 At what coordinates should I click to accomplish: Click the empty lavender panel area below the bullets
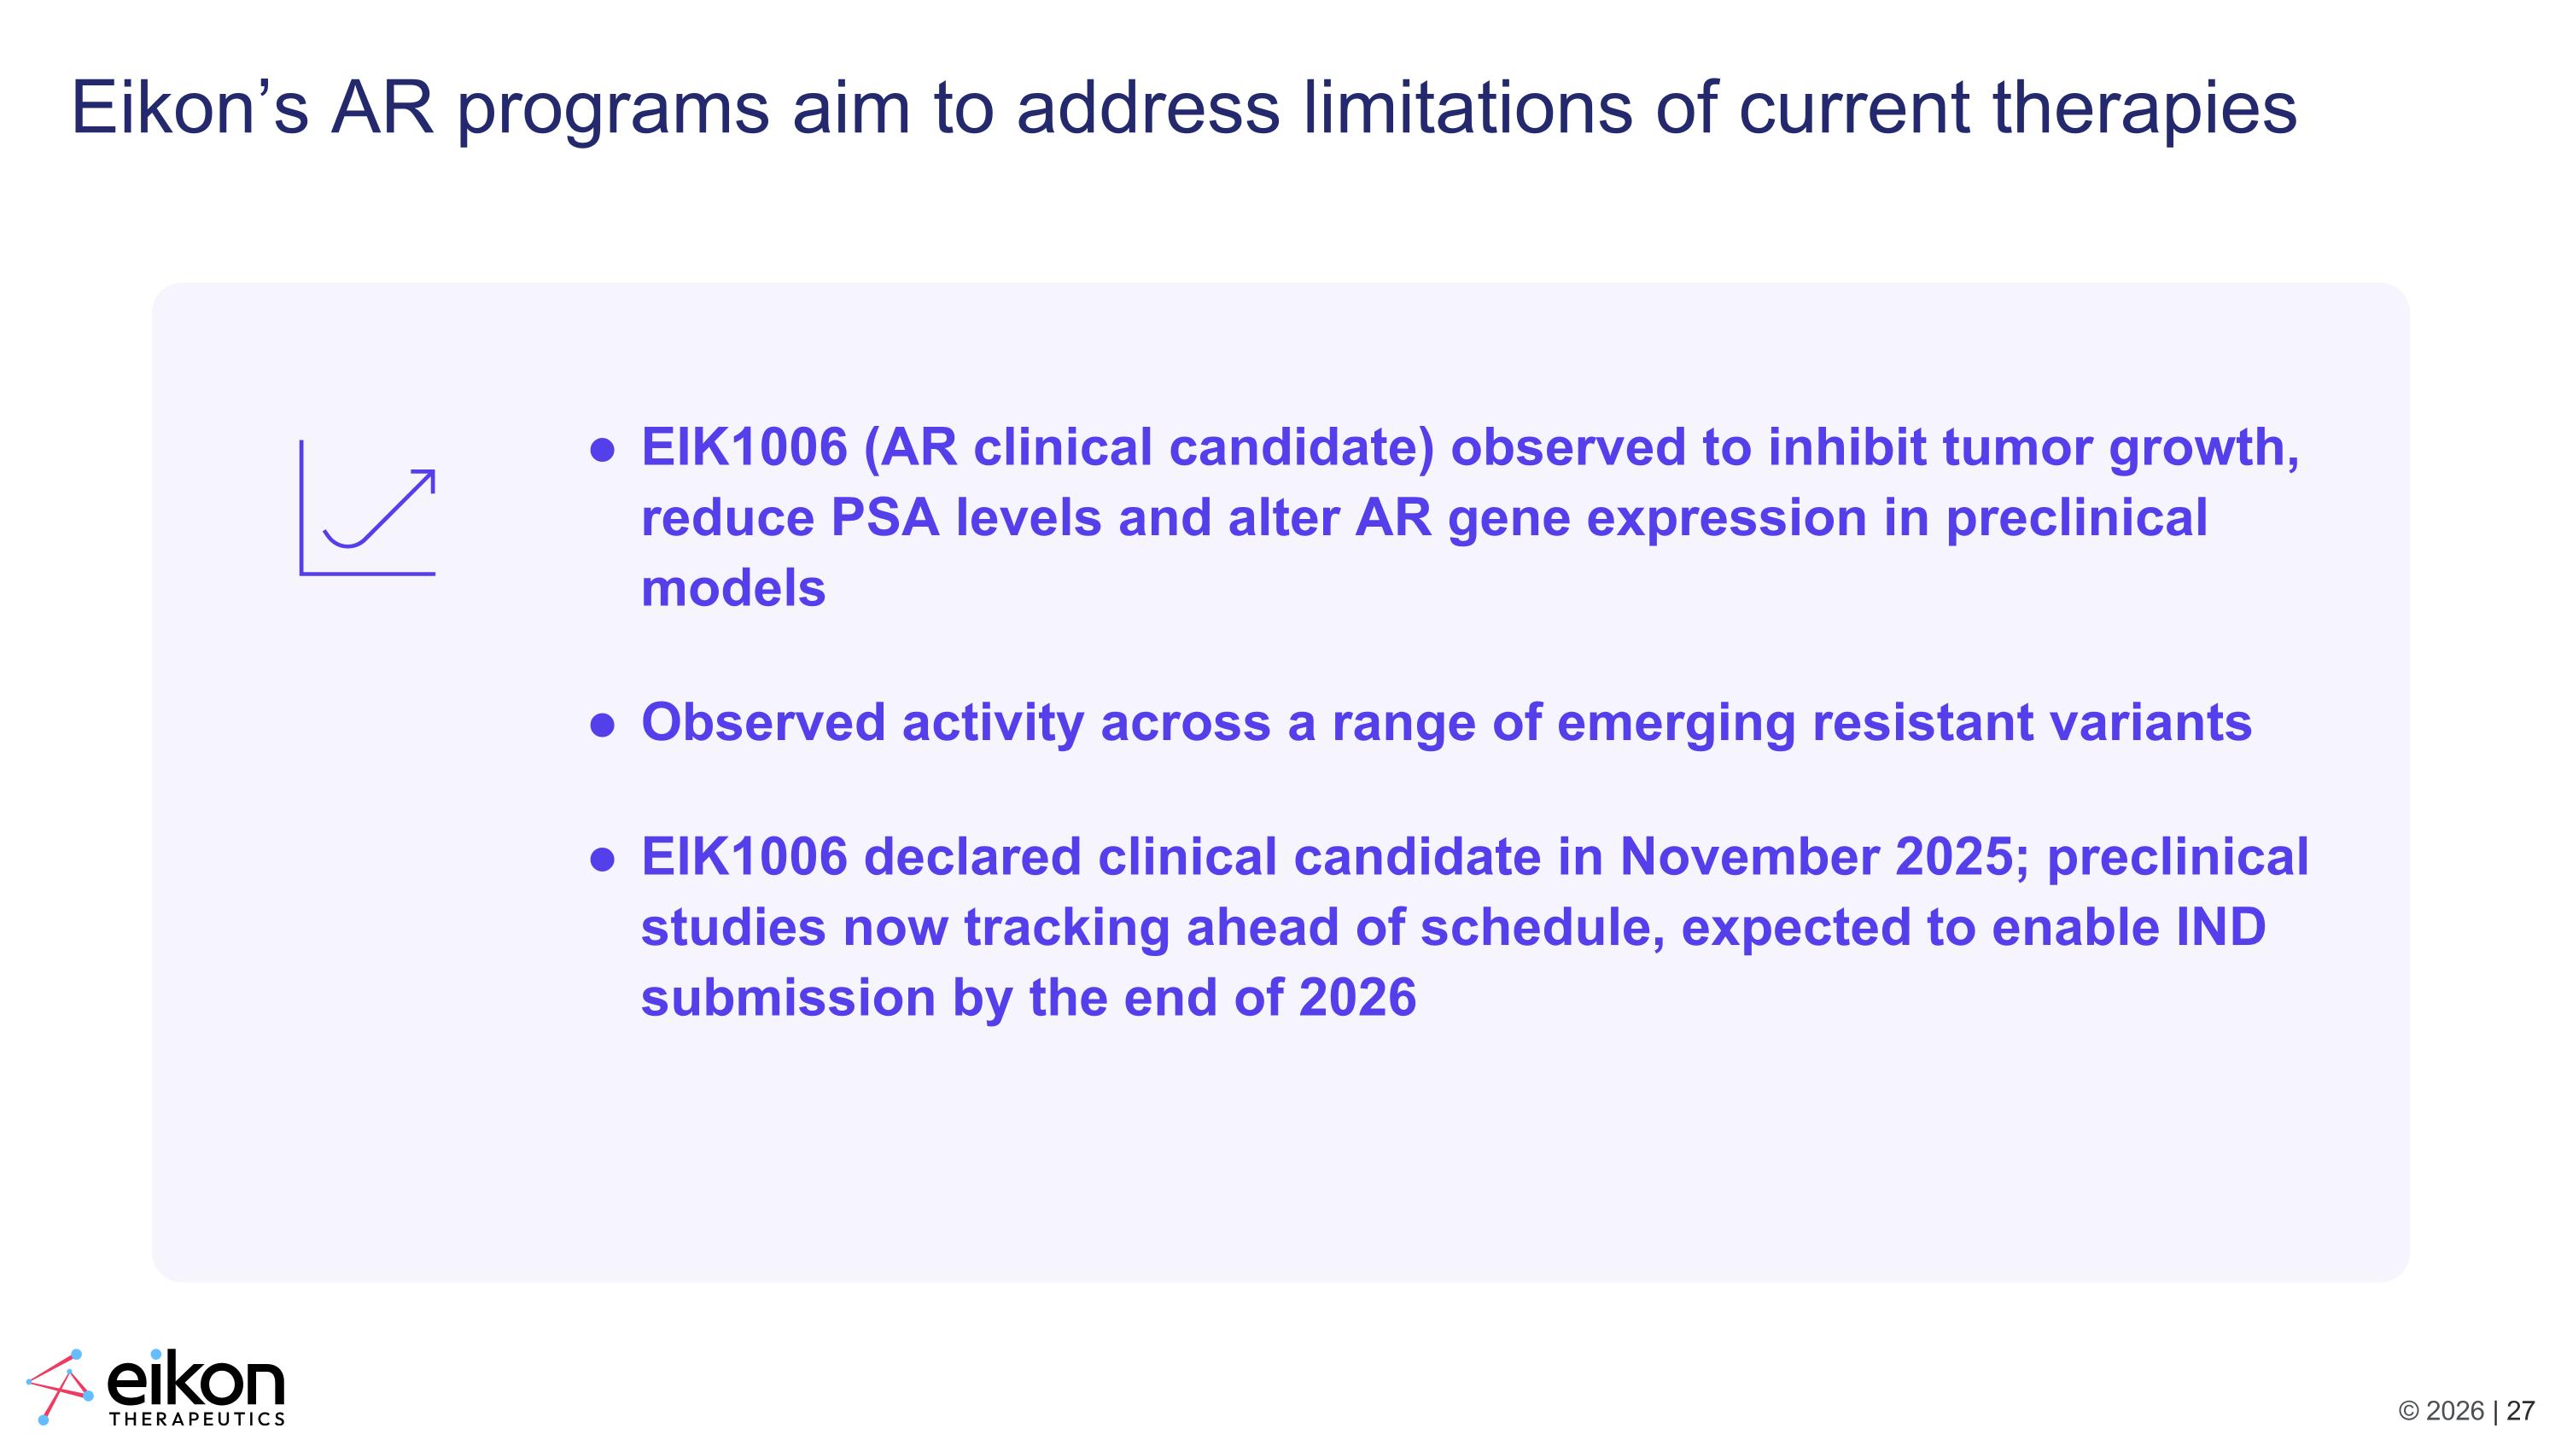click(x=1280, y=1153)
